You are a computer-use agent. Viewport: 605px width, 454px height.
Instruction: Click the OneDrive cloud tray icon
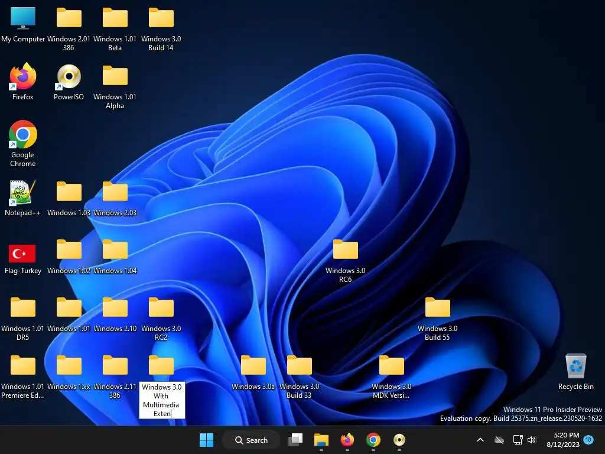pos(499,440)
